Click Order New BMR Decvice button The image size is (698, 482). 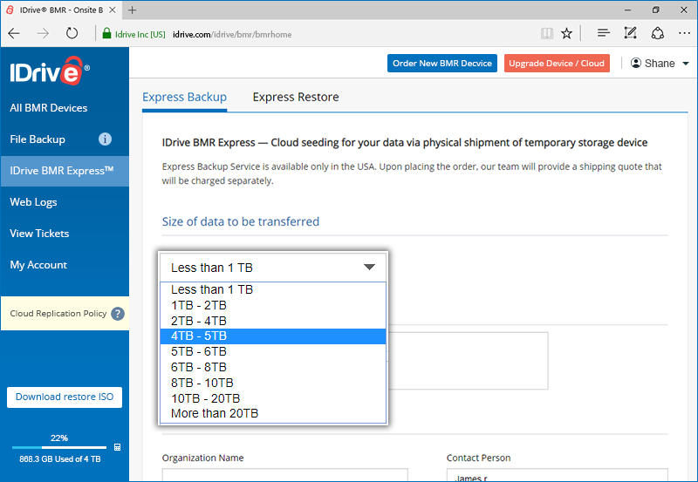442,64
